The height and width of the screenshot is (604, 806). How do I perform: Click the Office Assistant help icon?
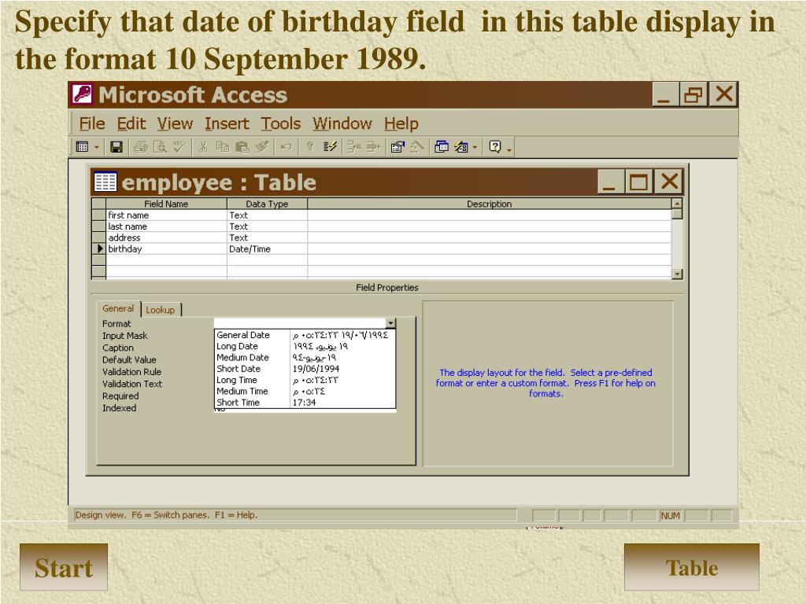(x=495, y=147)
